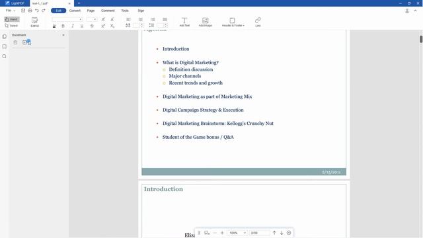Click the Add Text tool
The width and height of the screenshot is (423, 238).
184,22
